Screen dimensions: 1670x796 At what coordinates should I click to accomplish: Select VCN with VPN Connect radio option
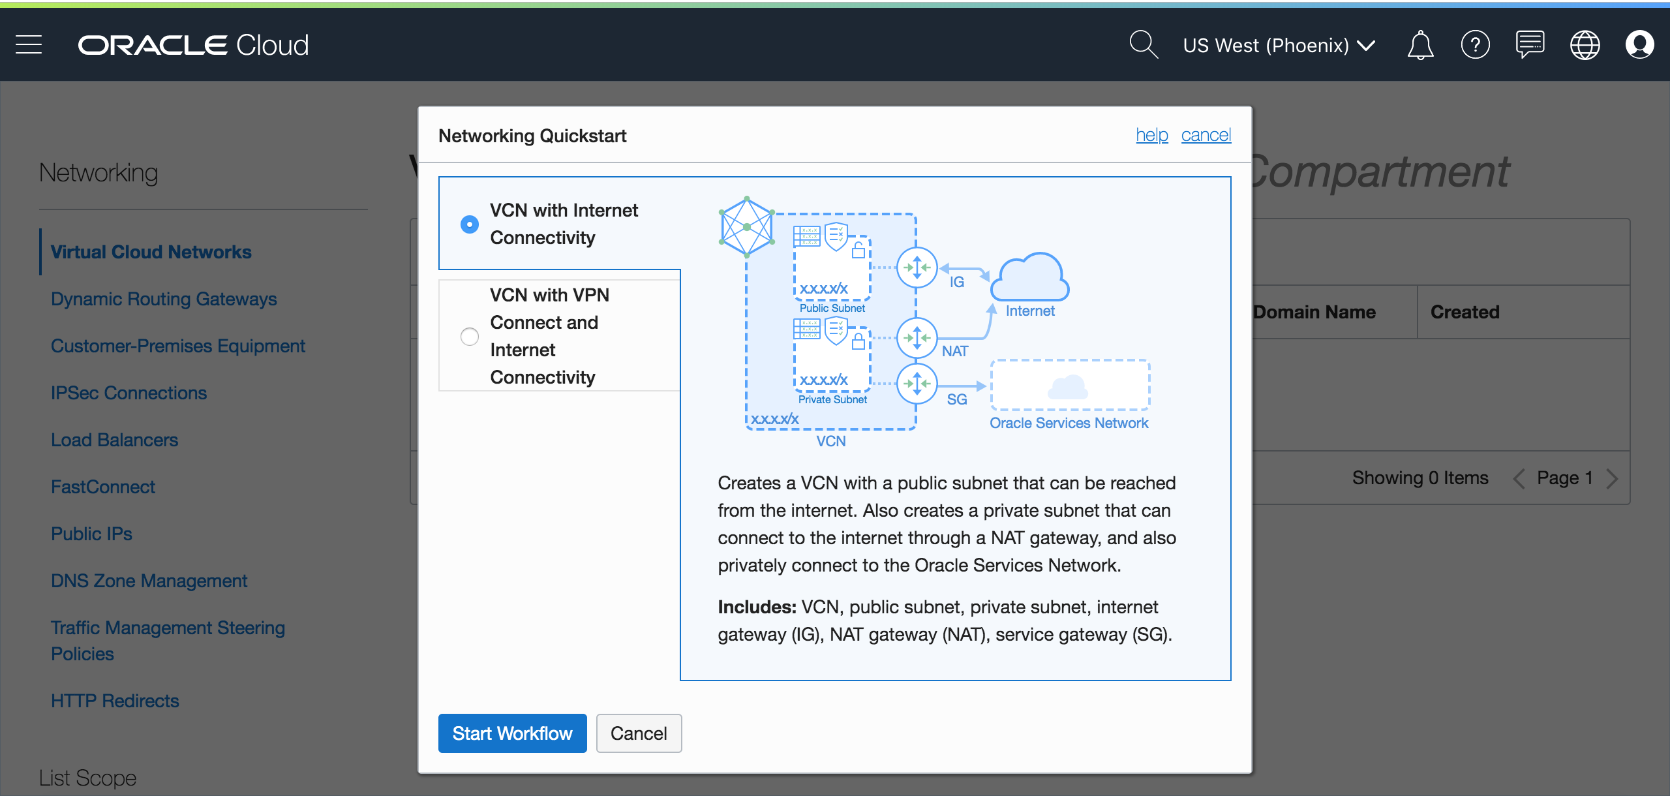(470, 337)
